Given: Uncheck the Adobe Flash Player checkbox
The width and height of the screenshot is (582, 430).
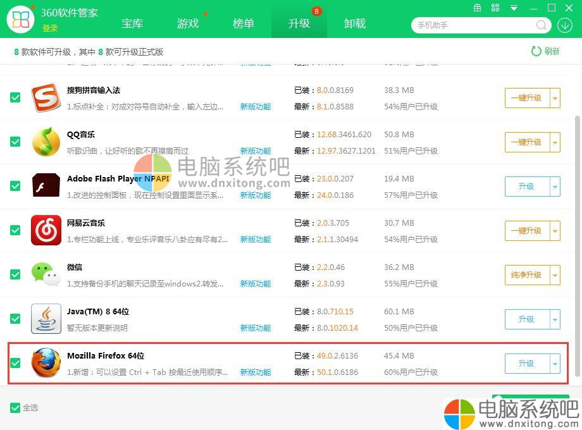Looking at the screenshot, I should pos(15,186).
